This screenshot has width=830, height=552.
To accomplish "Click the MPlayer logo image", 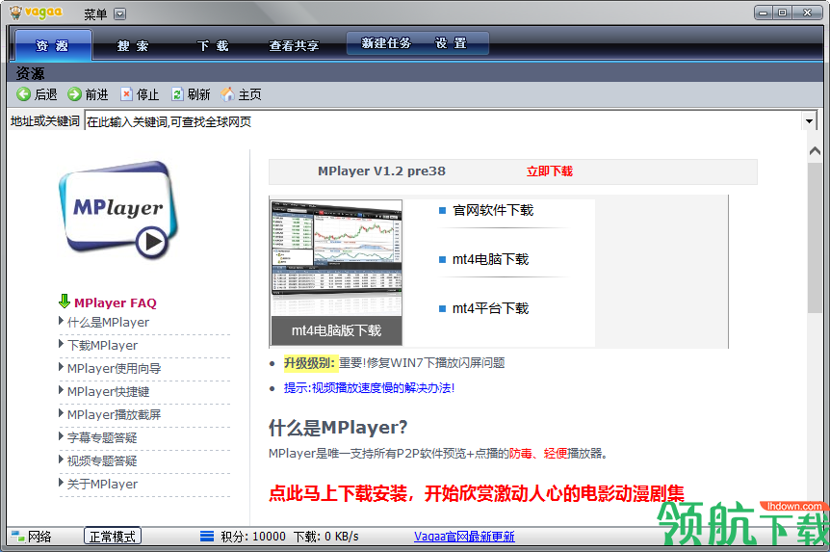I will 118,210.
